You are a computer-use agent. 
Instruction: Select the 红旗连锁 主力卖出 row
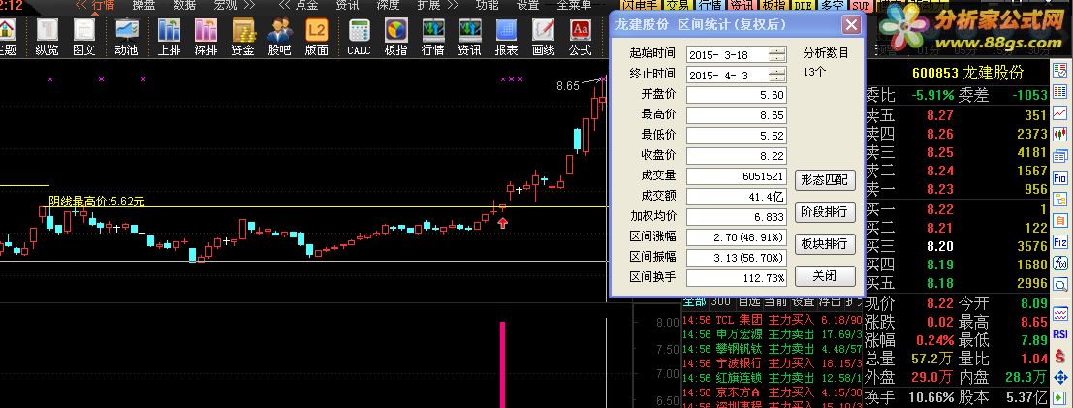(773, 378)
